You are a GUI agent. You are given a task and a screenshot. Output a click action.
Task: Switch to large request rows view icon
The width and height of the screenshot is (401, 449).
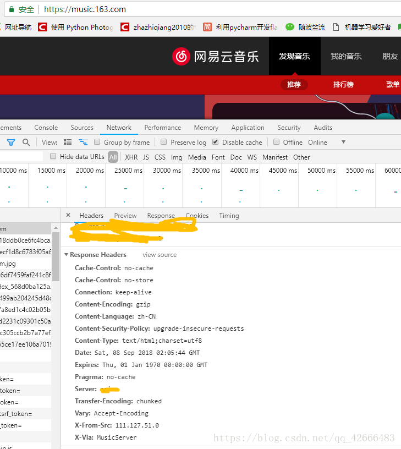pos(68,142)
